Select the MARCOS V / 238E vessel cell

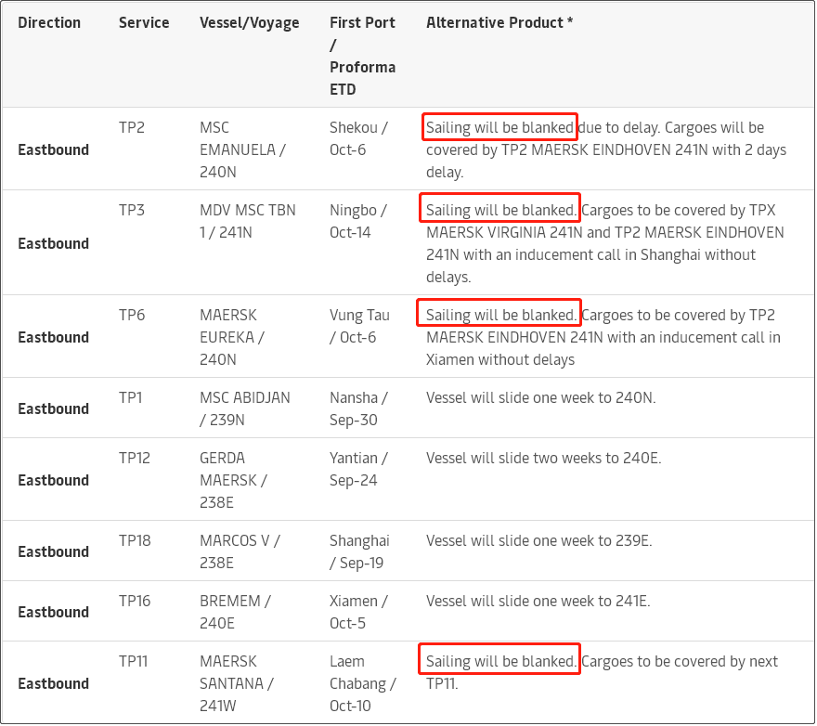click(x=240, y=551)
